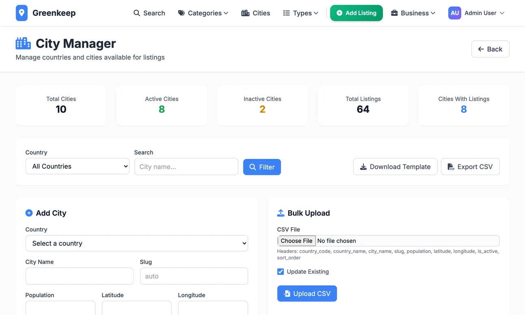Click the file import icon in Upload CSV
The width and height of the screenshot is (525, 315).
pyautogui.click(x=287, y=294)
